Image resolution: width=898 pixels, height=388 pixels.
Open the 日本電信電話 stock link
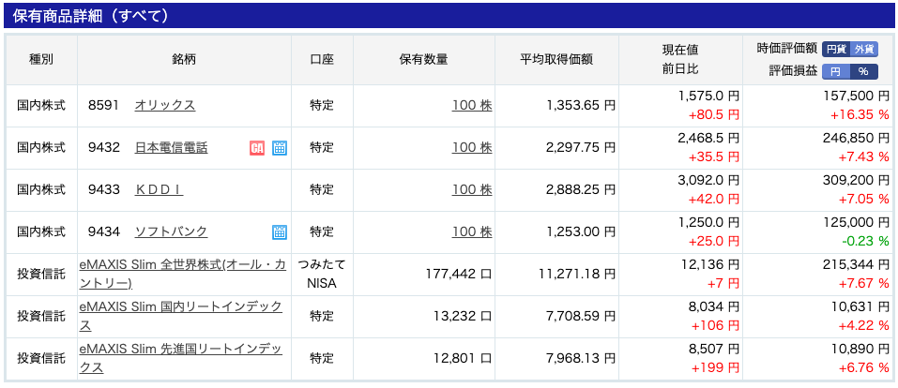(x=171, y=148)
